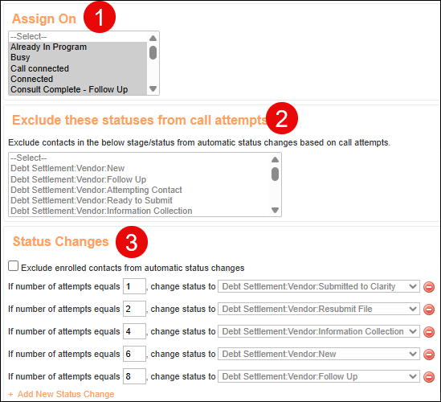Open the Vendor:Follow Up status dropdown

pyautogui.click(x=319, y=376)
